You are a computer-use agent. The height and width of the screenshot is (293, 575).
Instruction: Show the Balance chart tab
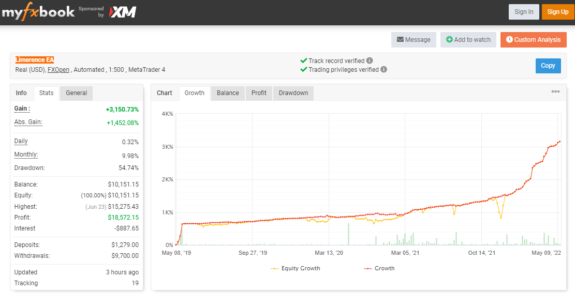228,93
